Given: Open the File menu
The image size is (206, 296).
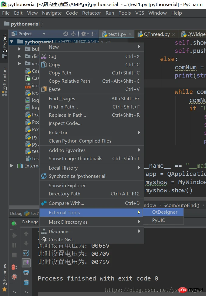Looking at the screenshot, I should (6, 13).
